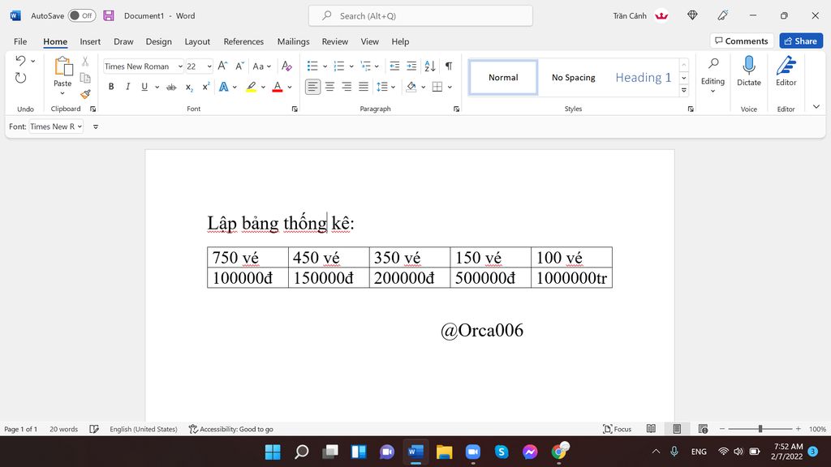Increase font size with large A icon
Viewport: 831px width, 467px height.
coord(222,66)
